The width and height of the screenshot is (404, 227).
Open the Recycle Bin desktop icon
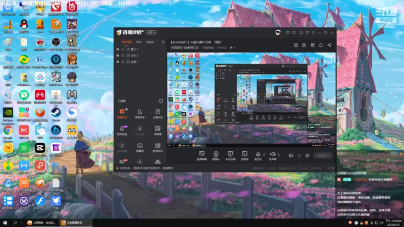[8, 97]
